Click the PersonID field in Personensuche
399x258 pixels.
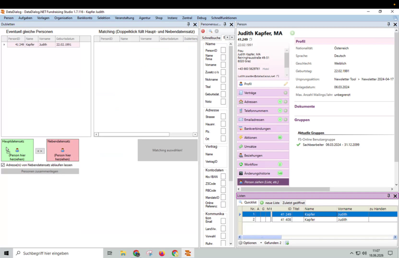[x=223, y=50]
